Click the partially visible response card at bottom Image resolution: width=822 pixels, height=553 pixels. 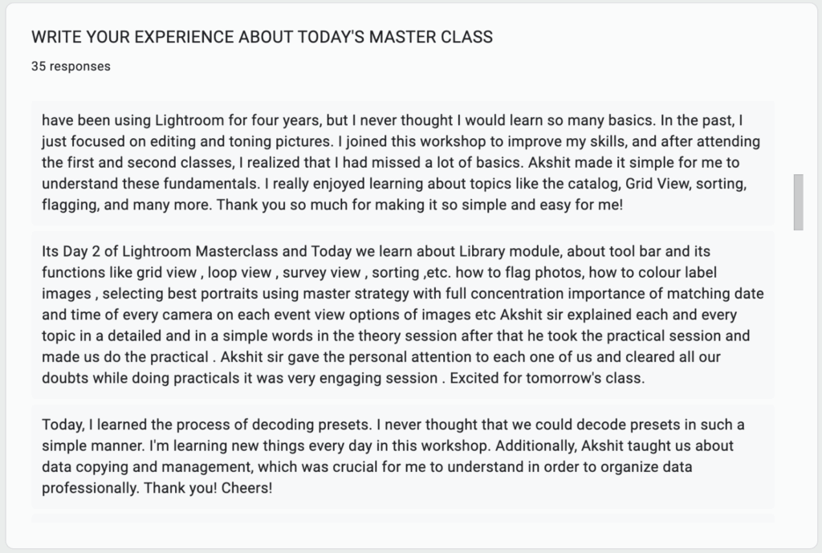403,518
